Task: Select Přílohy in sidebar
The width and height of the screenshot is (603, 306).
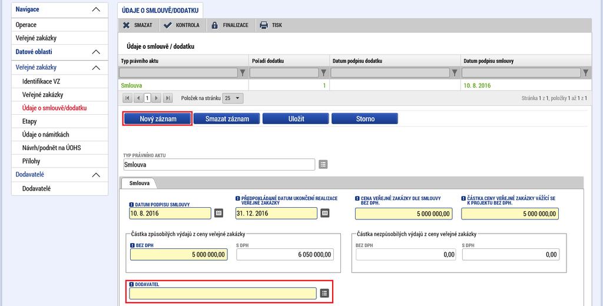Action: coord(59,161)
